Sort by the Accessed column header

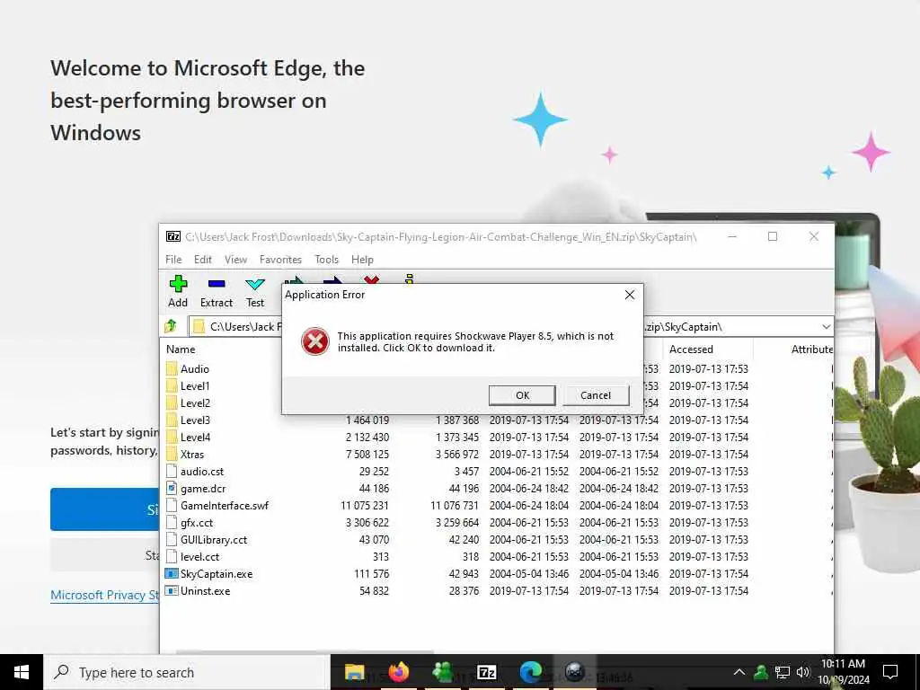(x=691, y=349)
